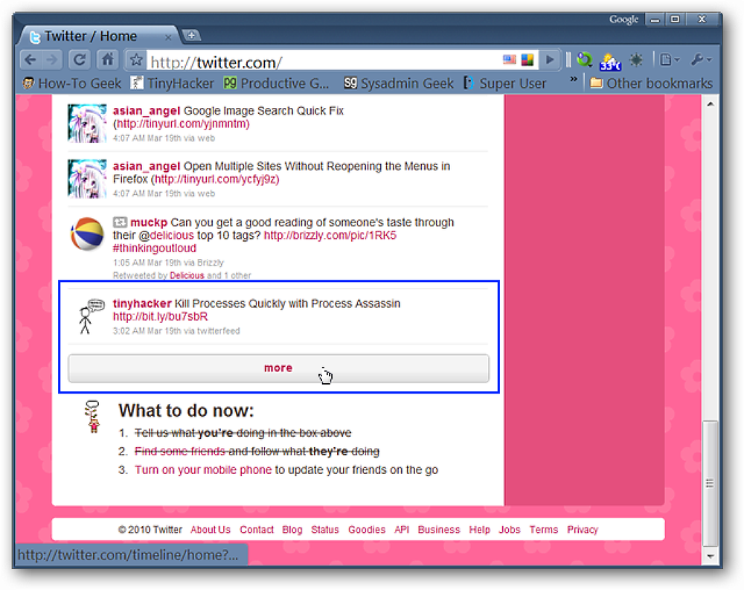Image resolution: width=744 pixels, height=590 pixels.
Task: Open the Sysadmin Geek bookmark
Action: [399, 83]
